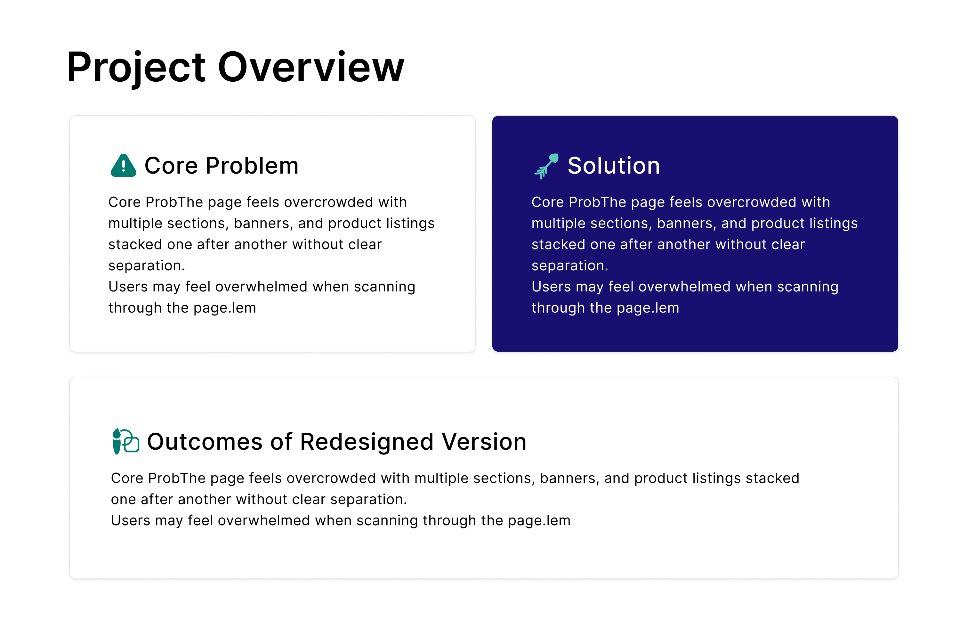Click the Outcomes of Redesigned Version heading

337,441
